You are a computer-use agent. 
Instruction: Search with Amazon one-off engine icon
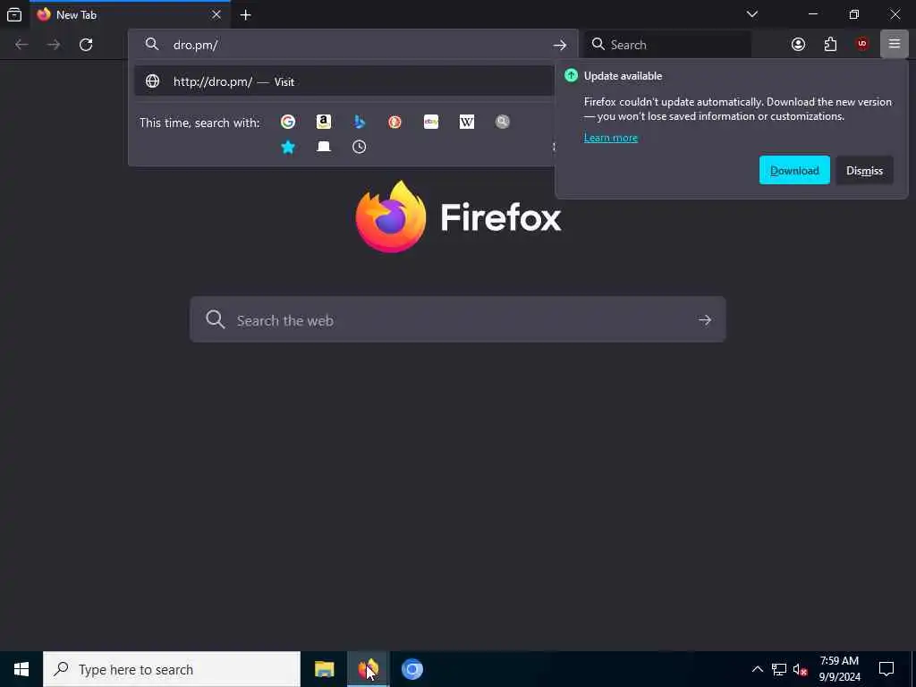point(324,122)
